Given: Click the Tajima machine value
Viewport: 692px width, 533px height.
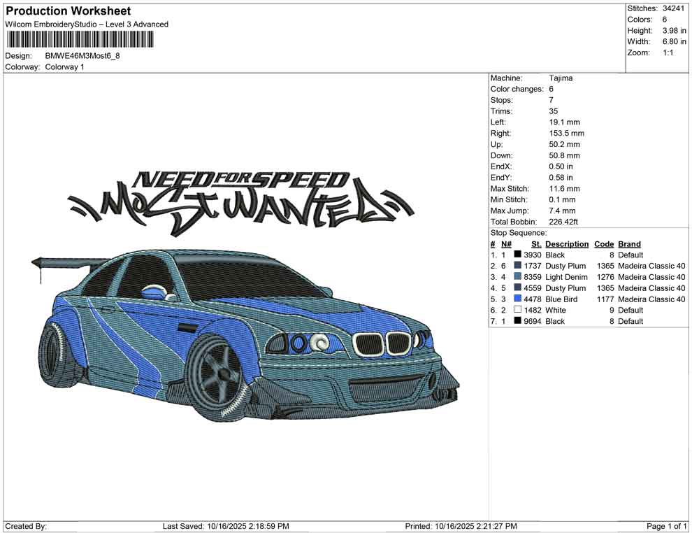Looking at the screenshot, I should pos(561,78).
